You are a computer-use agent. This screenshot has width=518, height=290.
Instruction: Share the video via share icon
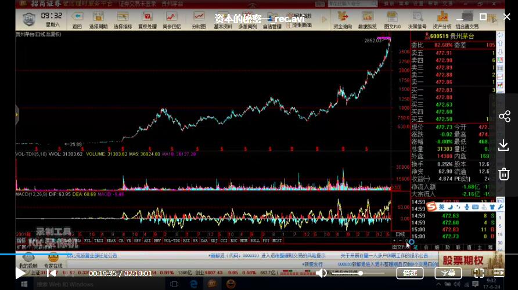tap(505, 117)
